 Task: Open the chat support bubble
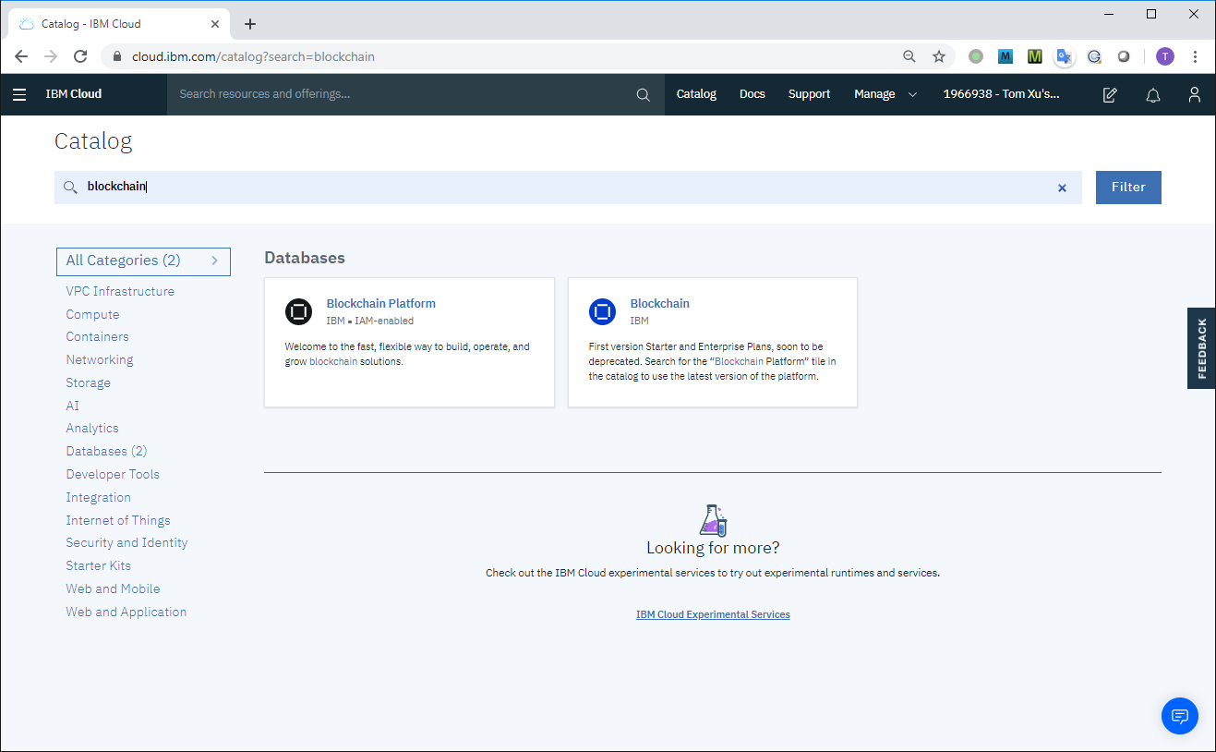(x=1179, y=716)
